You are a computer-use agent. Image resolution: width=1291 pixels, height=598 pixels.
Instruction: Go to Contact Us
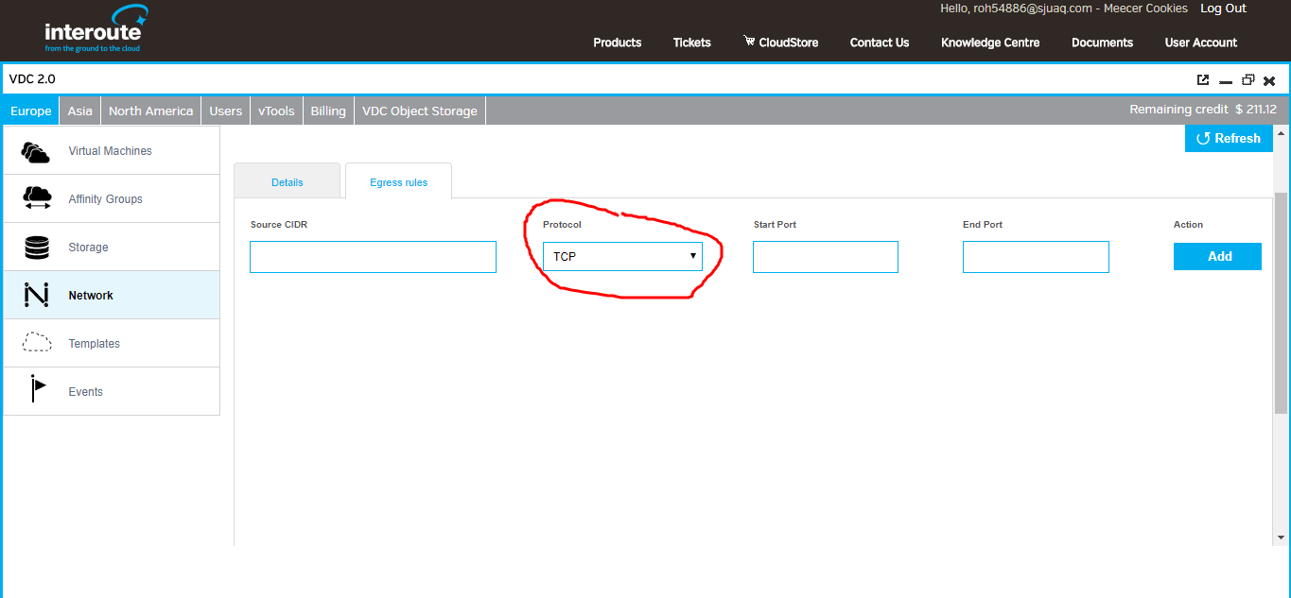click(880, 43)
